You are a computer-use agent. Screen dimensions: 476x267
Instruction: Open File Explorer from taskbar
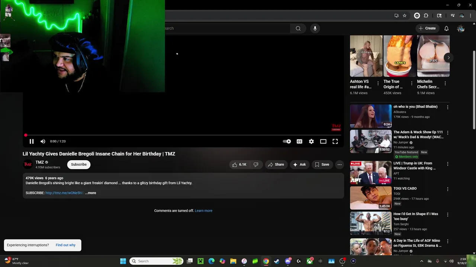coord(233,261)
